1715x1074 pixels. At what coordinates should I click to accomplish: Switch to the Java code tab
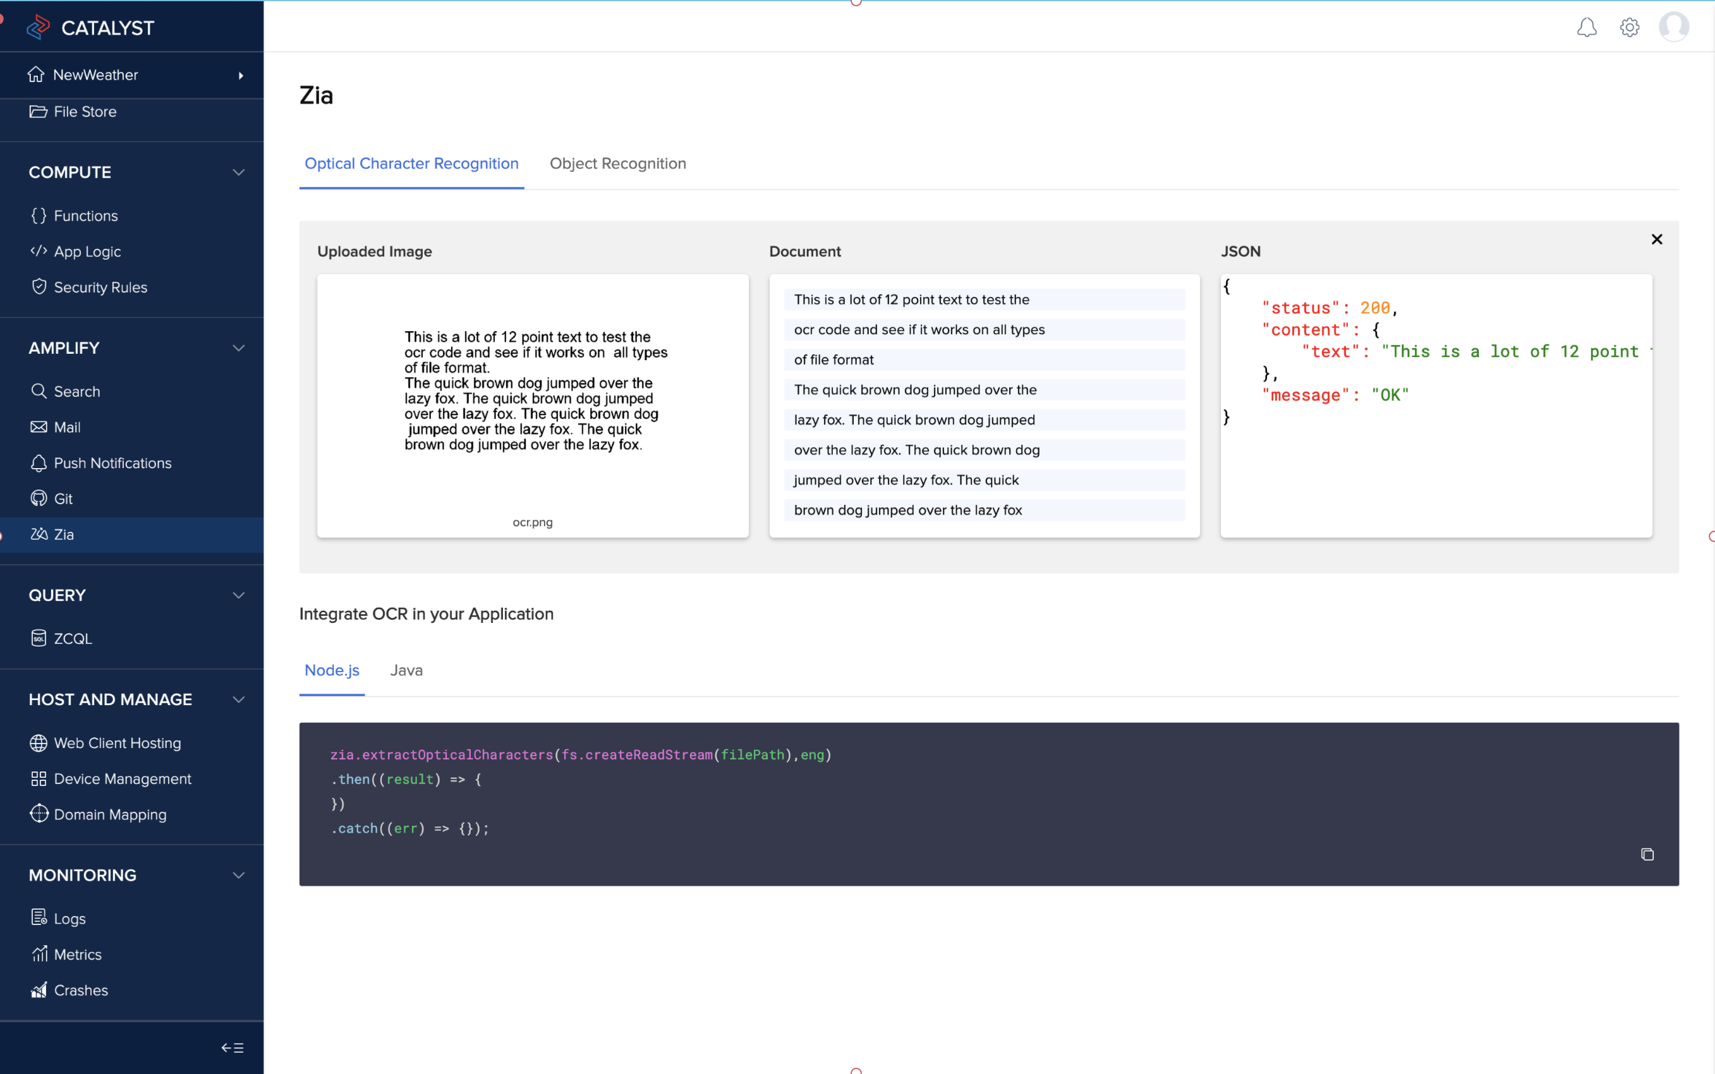(406, 670)
